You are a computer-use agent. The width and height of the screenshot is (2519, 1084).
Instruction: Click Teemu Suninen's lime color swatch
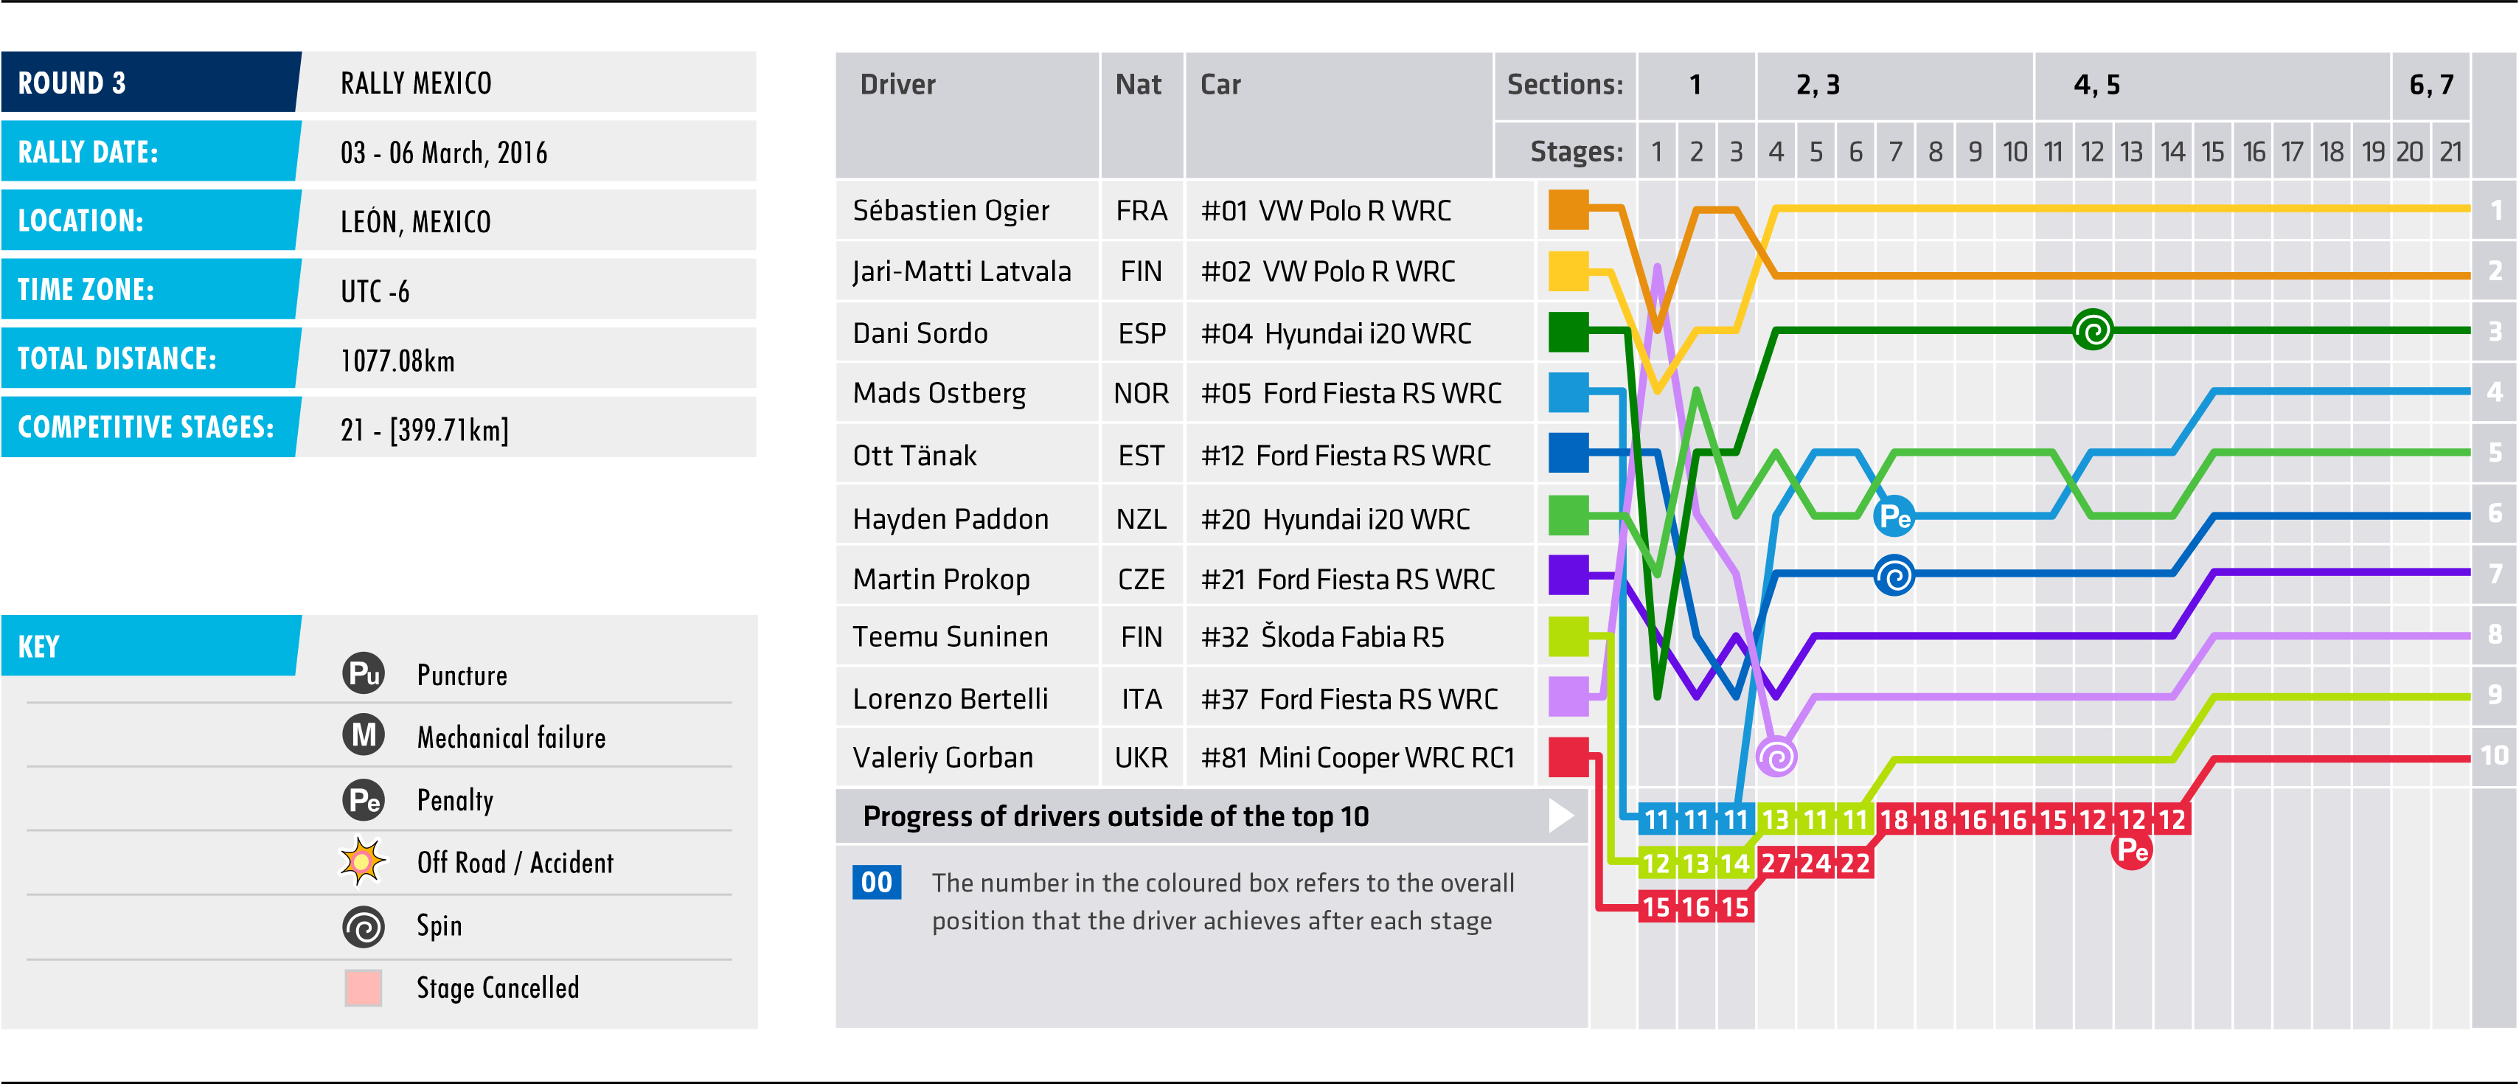click(1568, 636)
